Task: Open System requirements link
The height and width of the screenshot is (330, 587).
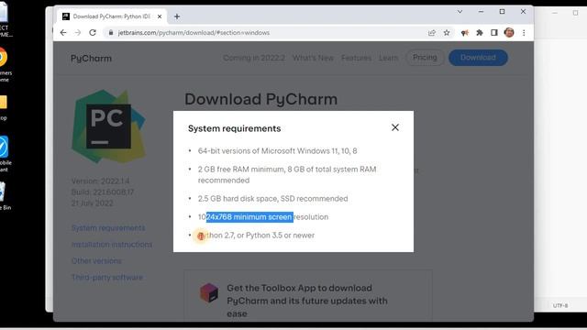Action: [108, 228]
